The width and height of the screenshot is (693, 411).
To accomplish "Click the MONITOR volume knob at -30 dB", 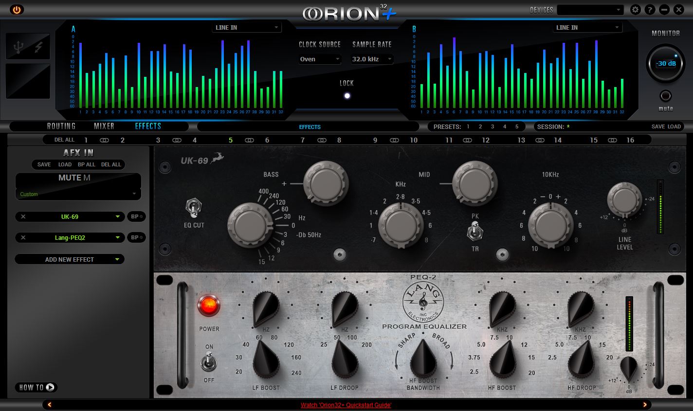I will (x=665, y=63).
